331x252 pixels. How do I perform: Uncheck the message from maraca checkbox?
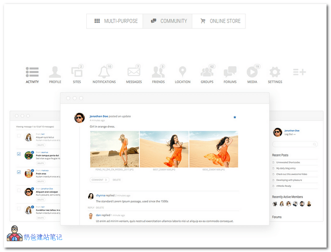coord(19,172)
